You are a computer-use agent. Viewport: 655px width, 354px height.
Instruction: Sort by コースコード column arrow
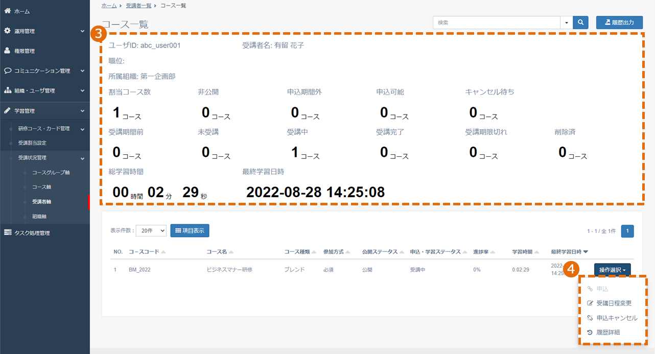pos(163,252)
